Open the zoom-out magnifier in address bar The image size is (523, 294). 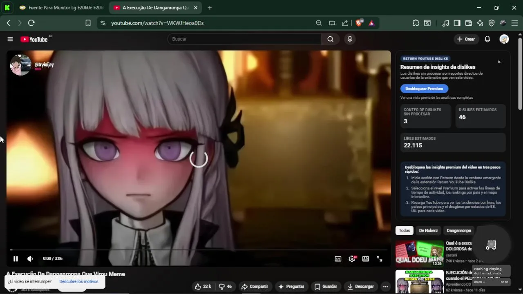pyautogui.click(x=319, y=23)
